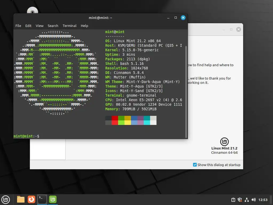Launch the Files folder icon in taskbar
273x205 pixels.
(x=21, y=199)
